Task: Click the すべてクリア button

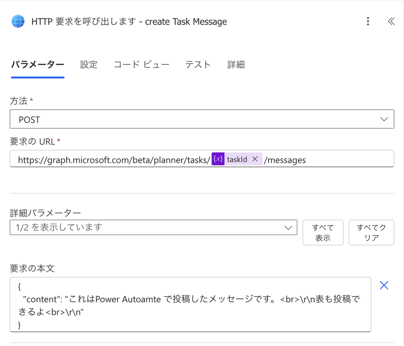Action: 371,232
